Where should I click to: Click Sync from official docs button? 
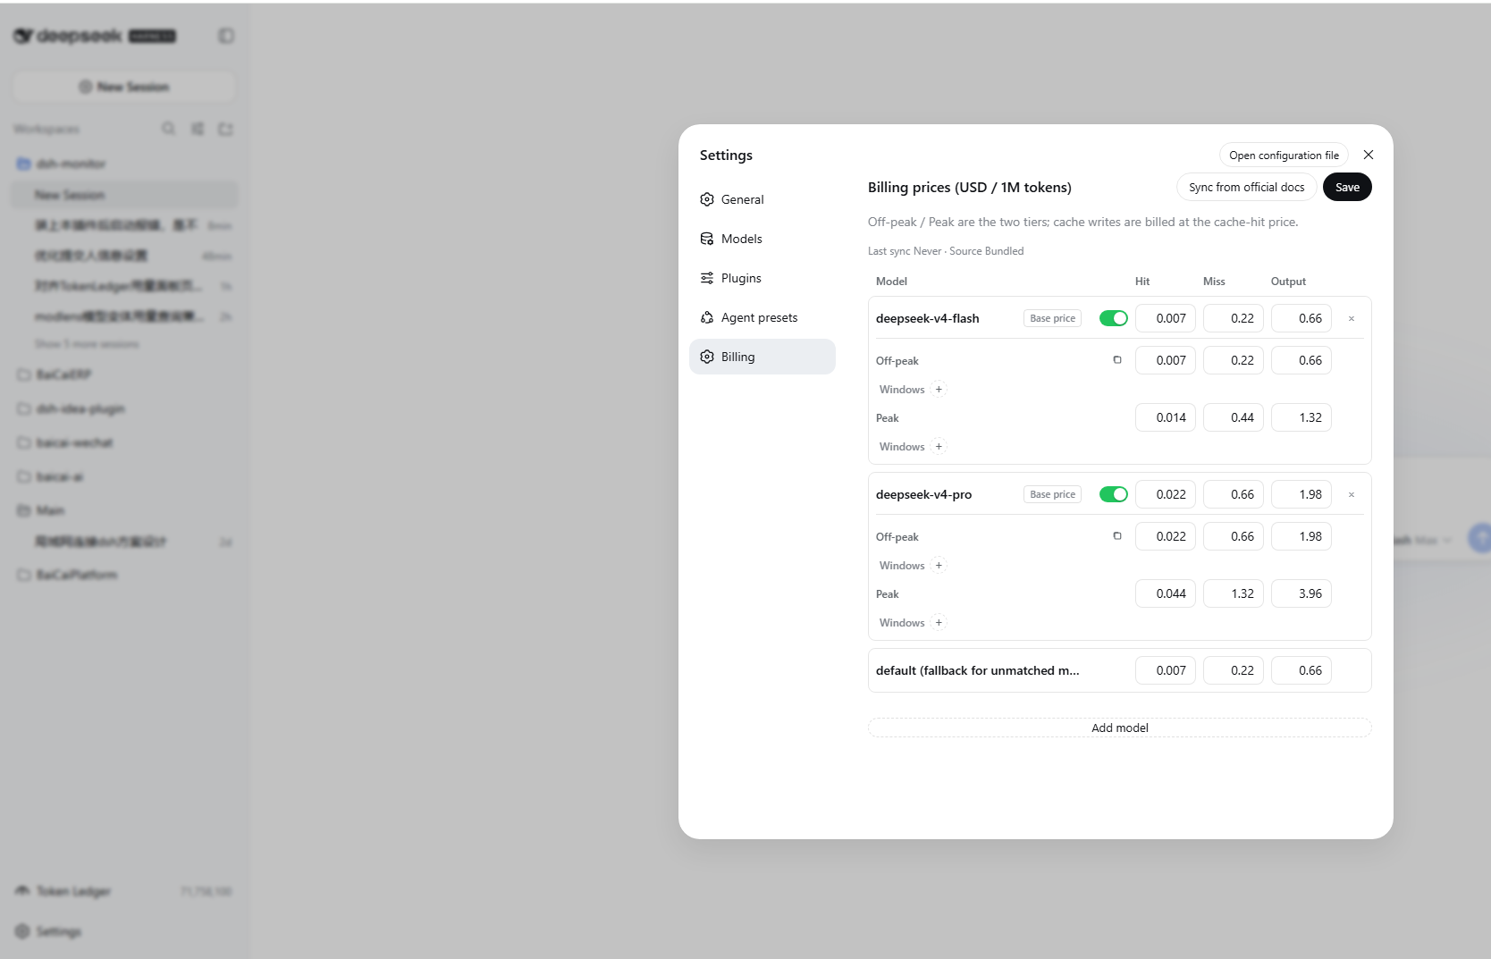pyautogui.click(x=1246, y=187)
